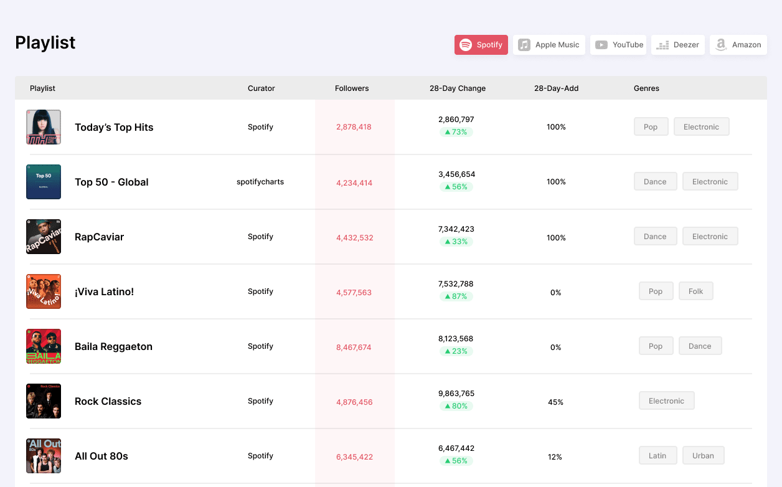Open Today's Top Hits cover thumbnail
The width and height of the screenshot is (782, 487).
(44, 127)
